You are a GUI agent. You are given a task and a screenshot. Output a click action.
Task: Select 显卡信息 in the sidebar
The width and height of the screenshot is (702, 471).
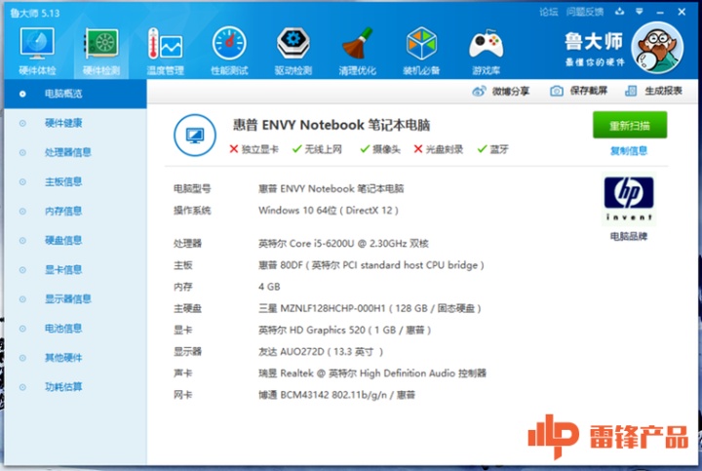(75, 270)
